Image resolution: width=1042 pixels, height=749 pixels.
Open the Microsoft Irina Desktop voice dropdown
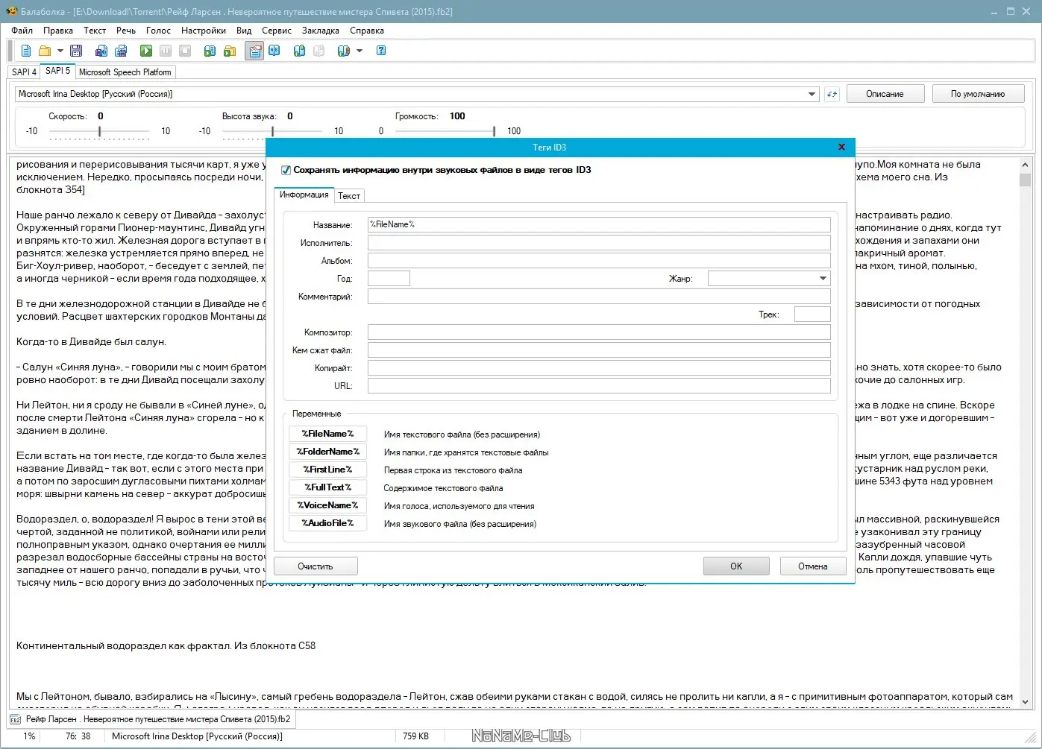pyautogui.click(x=812, y=94)
